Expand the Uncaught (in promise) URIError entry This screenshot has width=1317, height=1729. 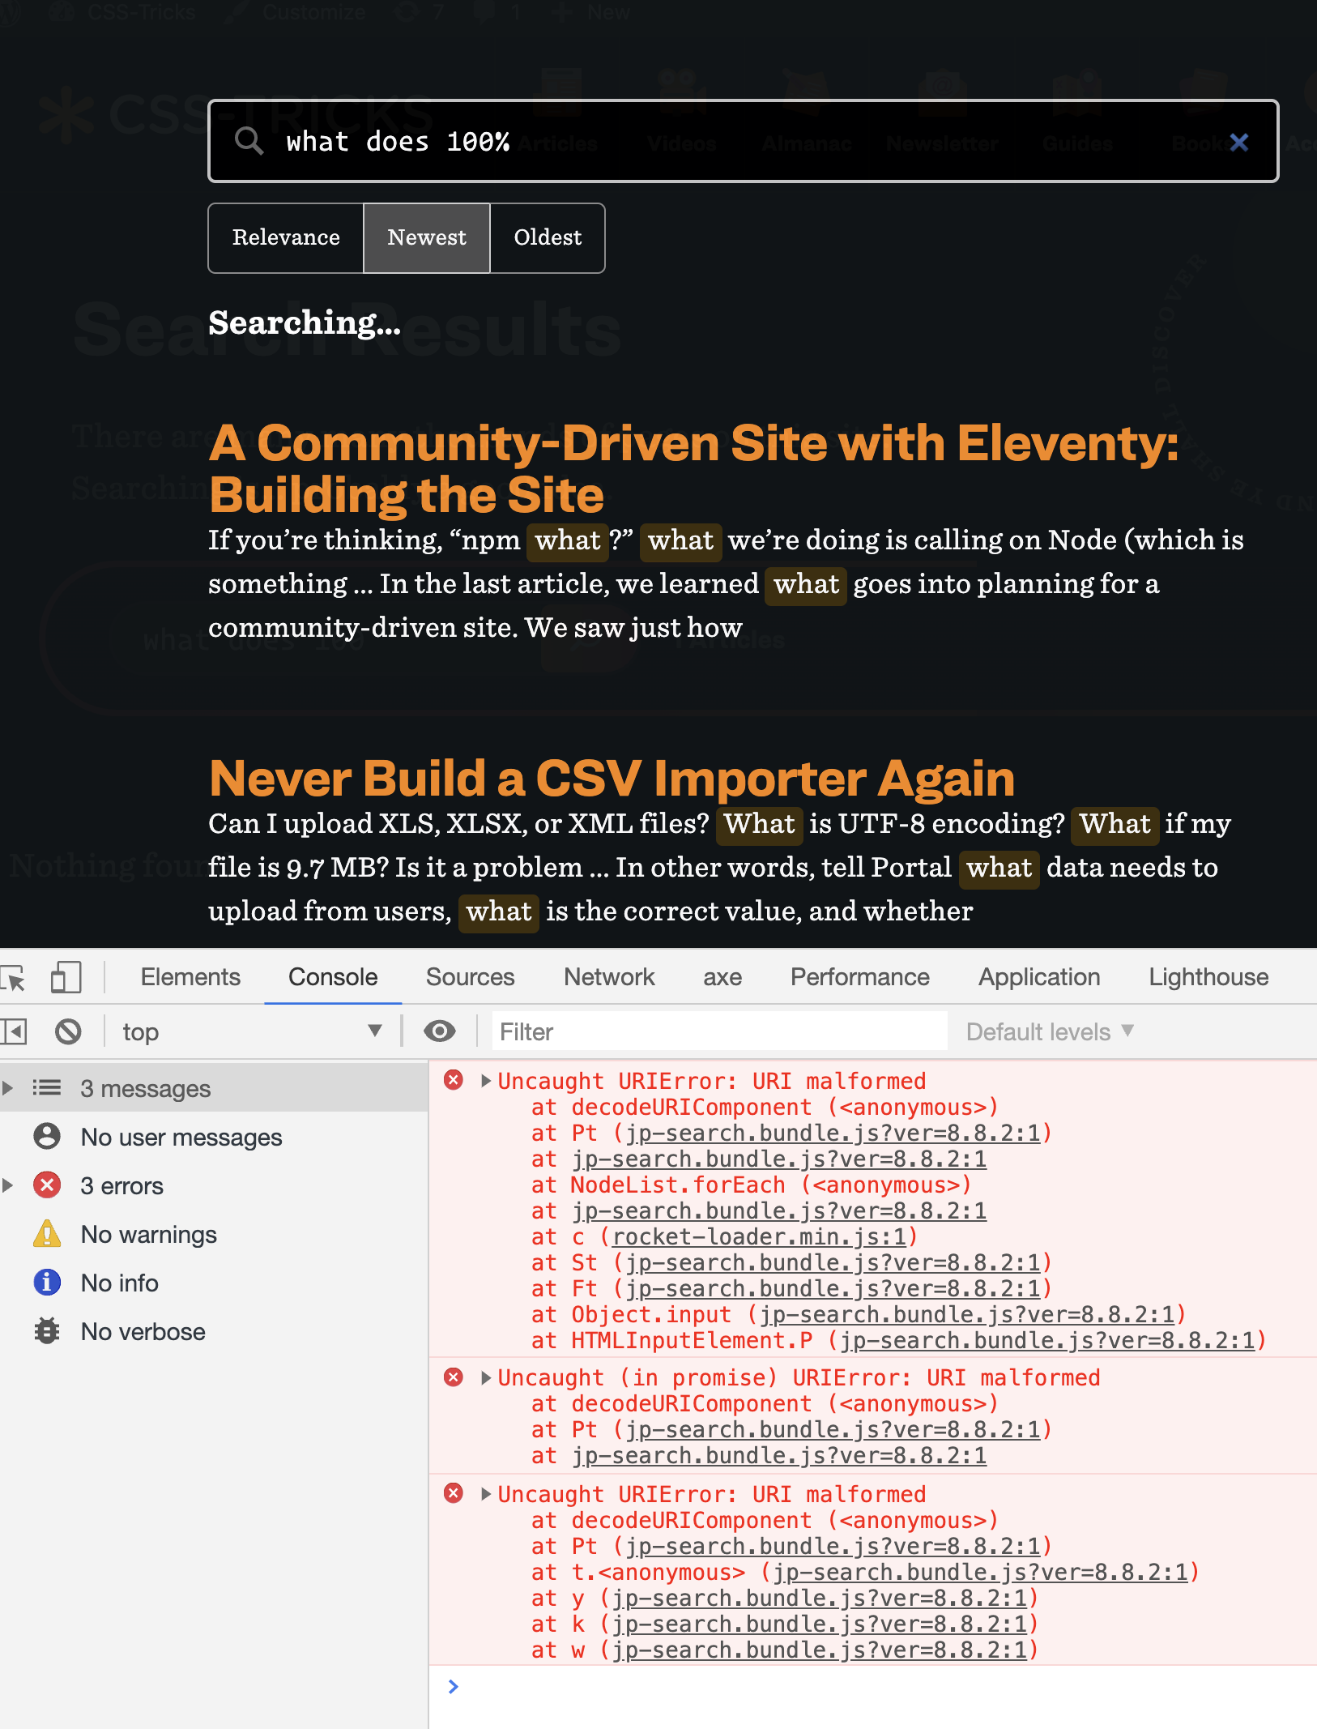[x=486, y=1377]
